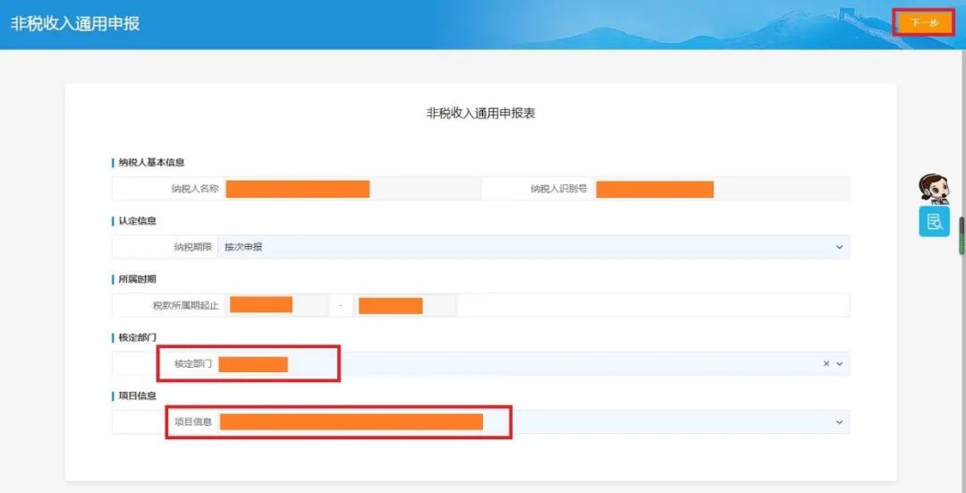Click the 纳税人基本信息 section header

151,163
